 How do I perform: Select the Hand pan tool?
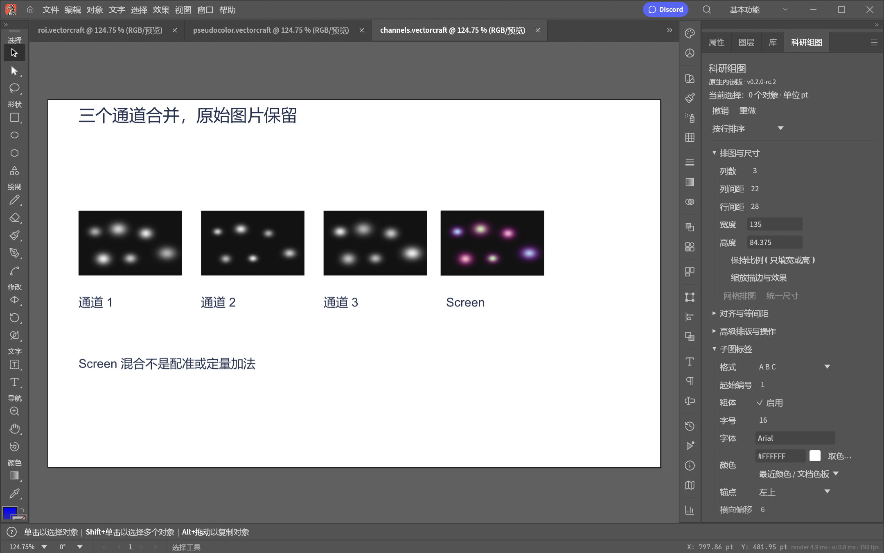pyautogui.click(x=14, y=429)
